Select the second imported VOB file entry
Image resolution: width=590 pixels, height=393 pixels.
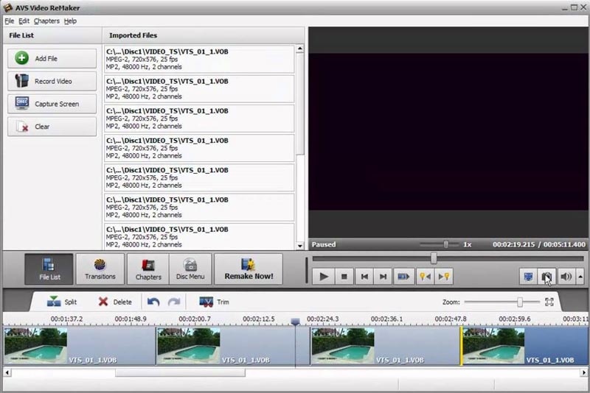(x=199, y=89)
